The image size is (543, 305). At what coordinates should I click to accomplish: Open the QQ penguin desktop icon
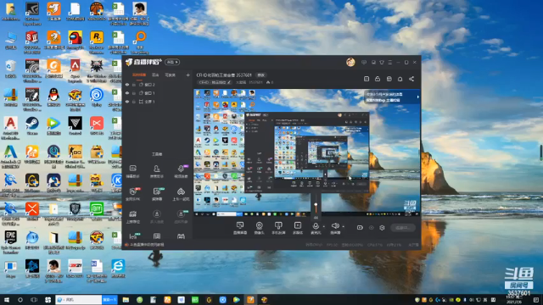[x=53, y=97]
